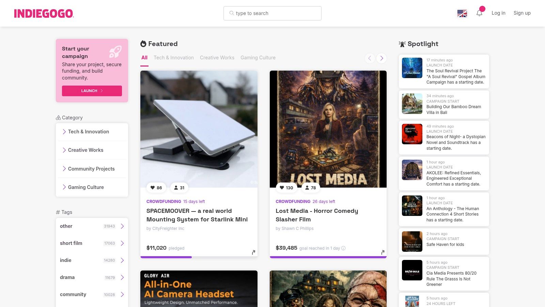Click the Indiegogo logo
The width and height of the screenshot is (545, 307).
(44, 13)
